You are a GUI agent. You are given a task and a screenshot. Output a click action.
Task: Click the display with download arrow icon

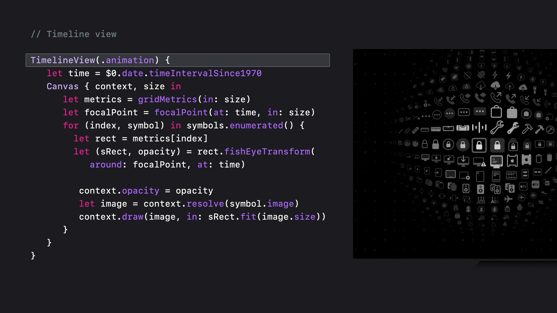pos(463,160)
